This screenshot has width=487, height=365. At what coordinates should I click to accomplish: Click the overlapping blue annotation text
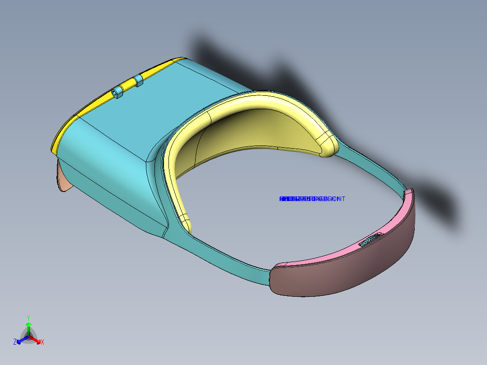[x=312, y=199]
